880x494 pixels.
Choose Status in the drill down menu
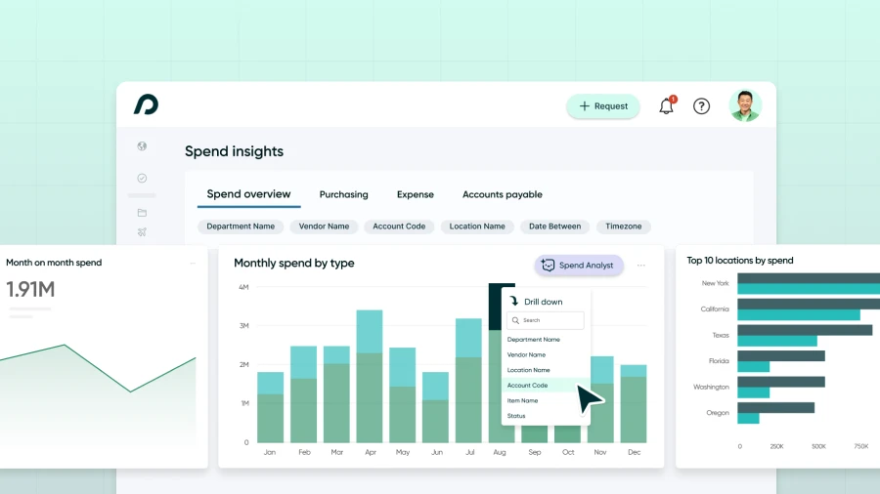[x=515, y=416]
